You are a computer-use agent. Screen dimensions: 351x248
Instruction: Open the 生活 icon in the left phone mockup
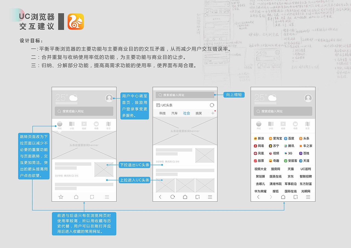[108, 125]
